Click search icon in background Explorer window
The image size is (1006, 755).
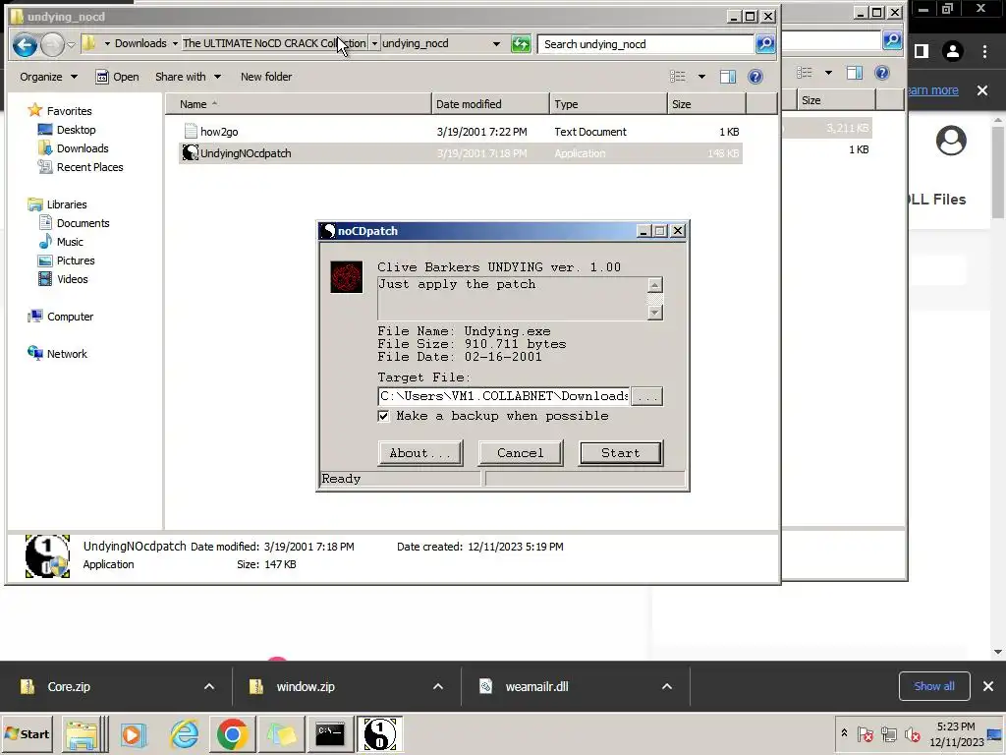point(892,40)
